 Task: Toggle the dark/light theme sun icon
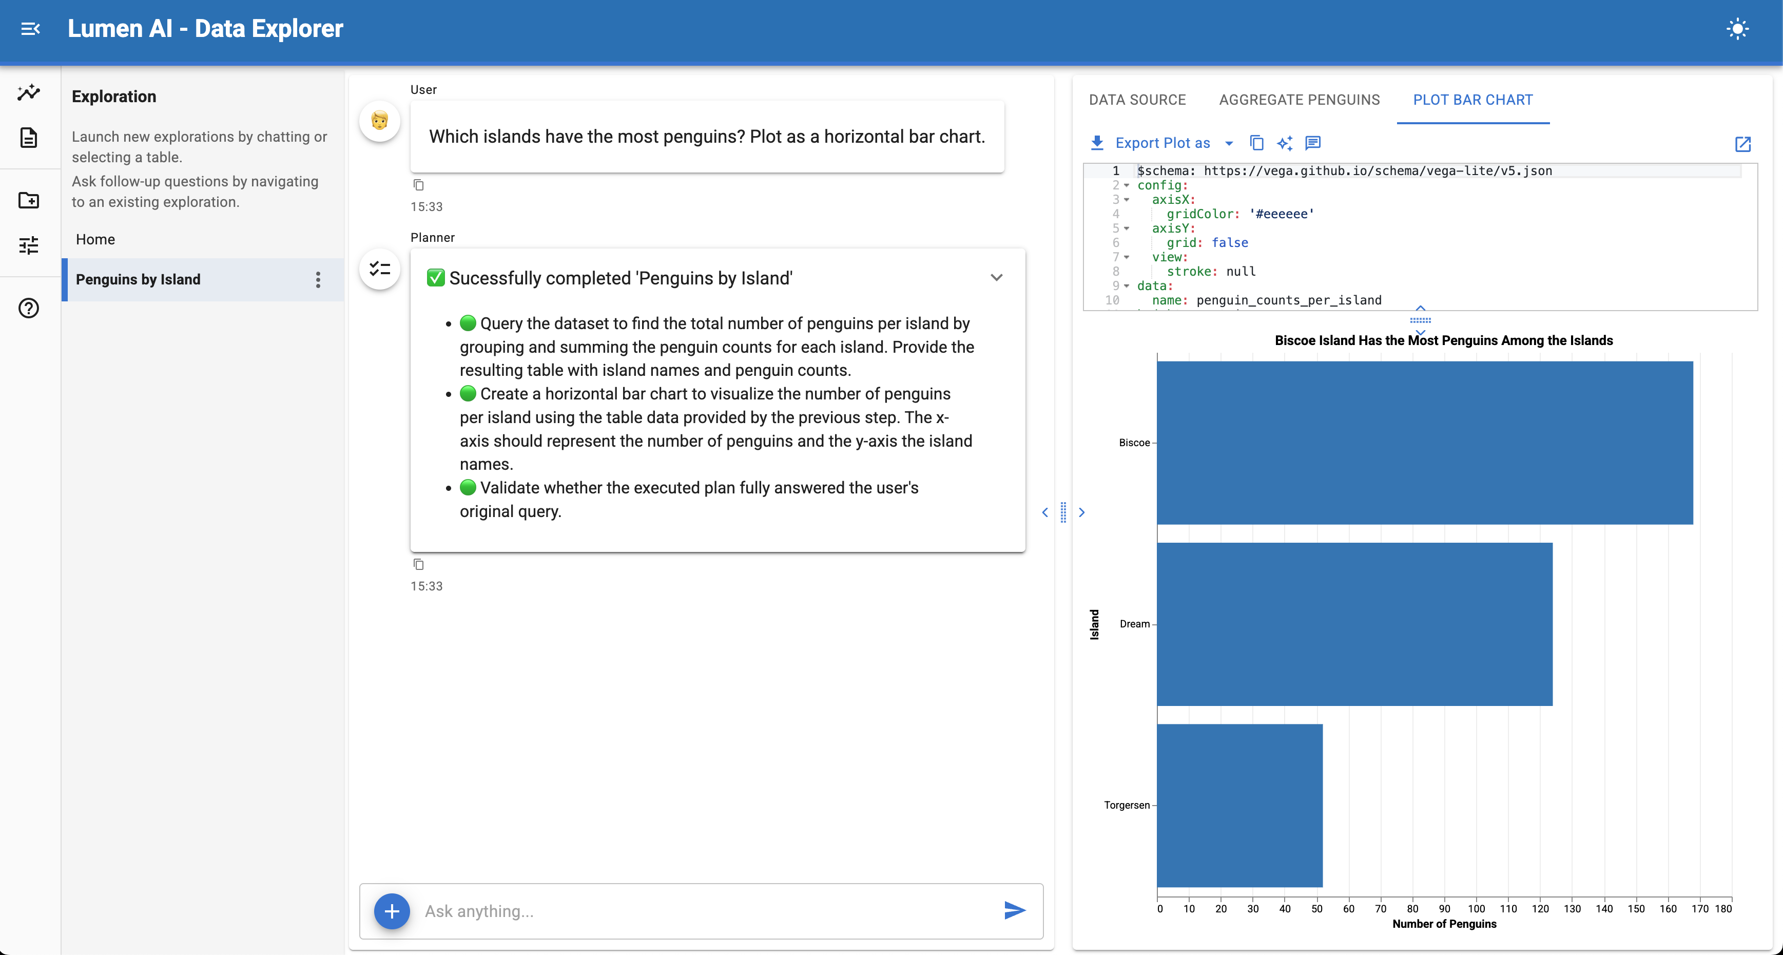click(x=1737, y=29)
